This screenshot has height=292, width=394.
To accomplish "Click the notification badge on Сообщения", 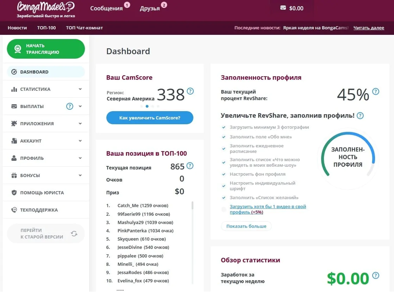I will (x=127, y=5).
